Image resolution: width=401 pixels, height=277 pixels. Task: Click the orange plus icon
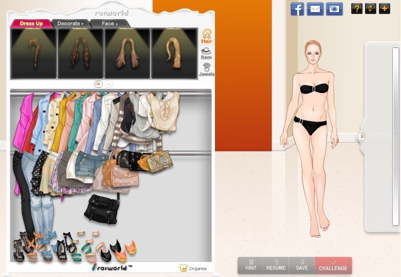tap(384, 9)
